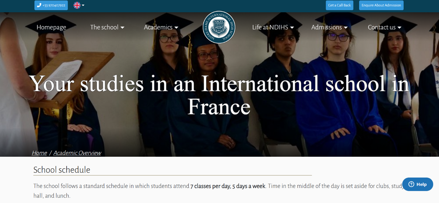Image resolution: width=439 pixels, height=203 pixels.
Task: Follow the Home breadcrumb link
Action: (39, 153)
